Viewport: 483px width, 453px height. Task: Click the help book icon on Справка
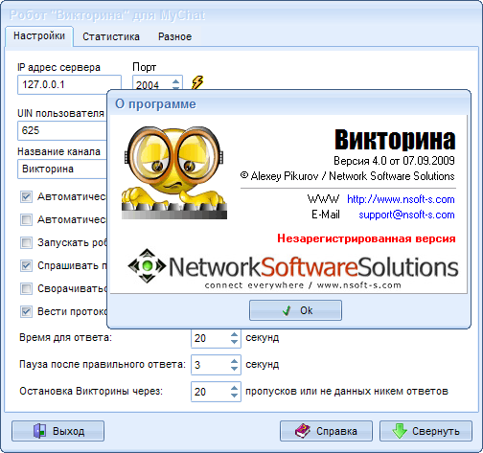[302, 431]
